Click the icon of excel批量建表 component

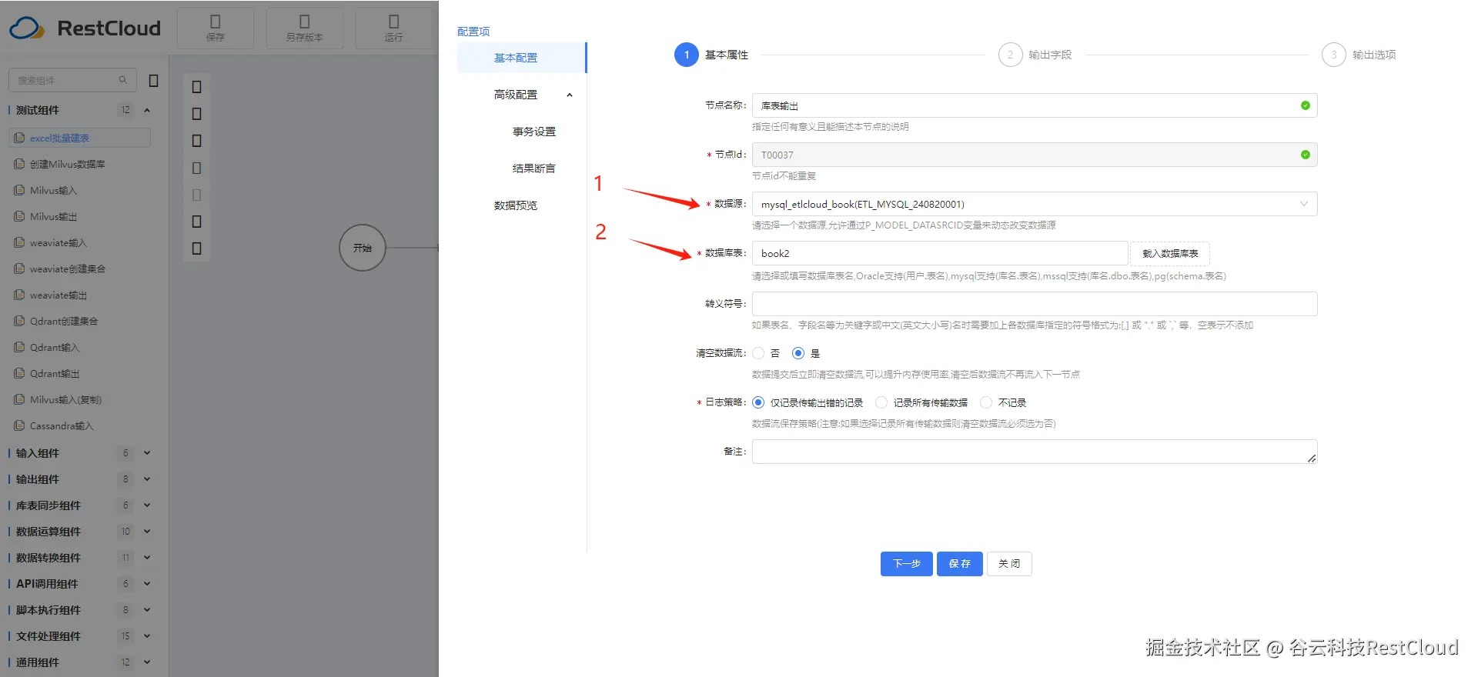tap(19, 138)
